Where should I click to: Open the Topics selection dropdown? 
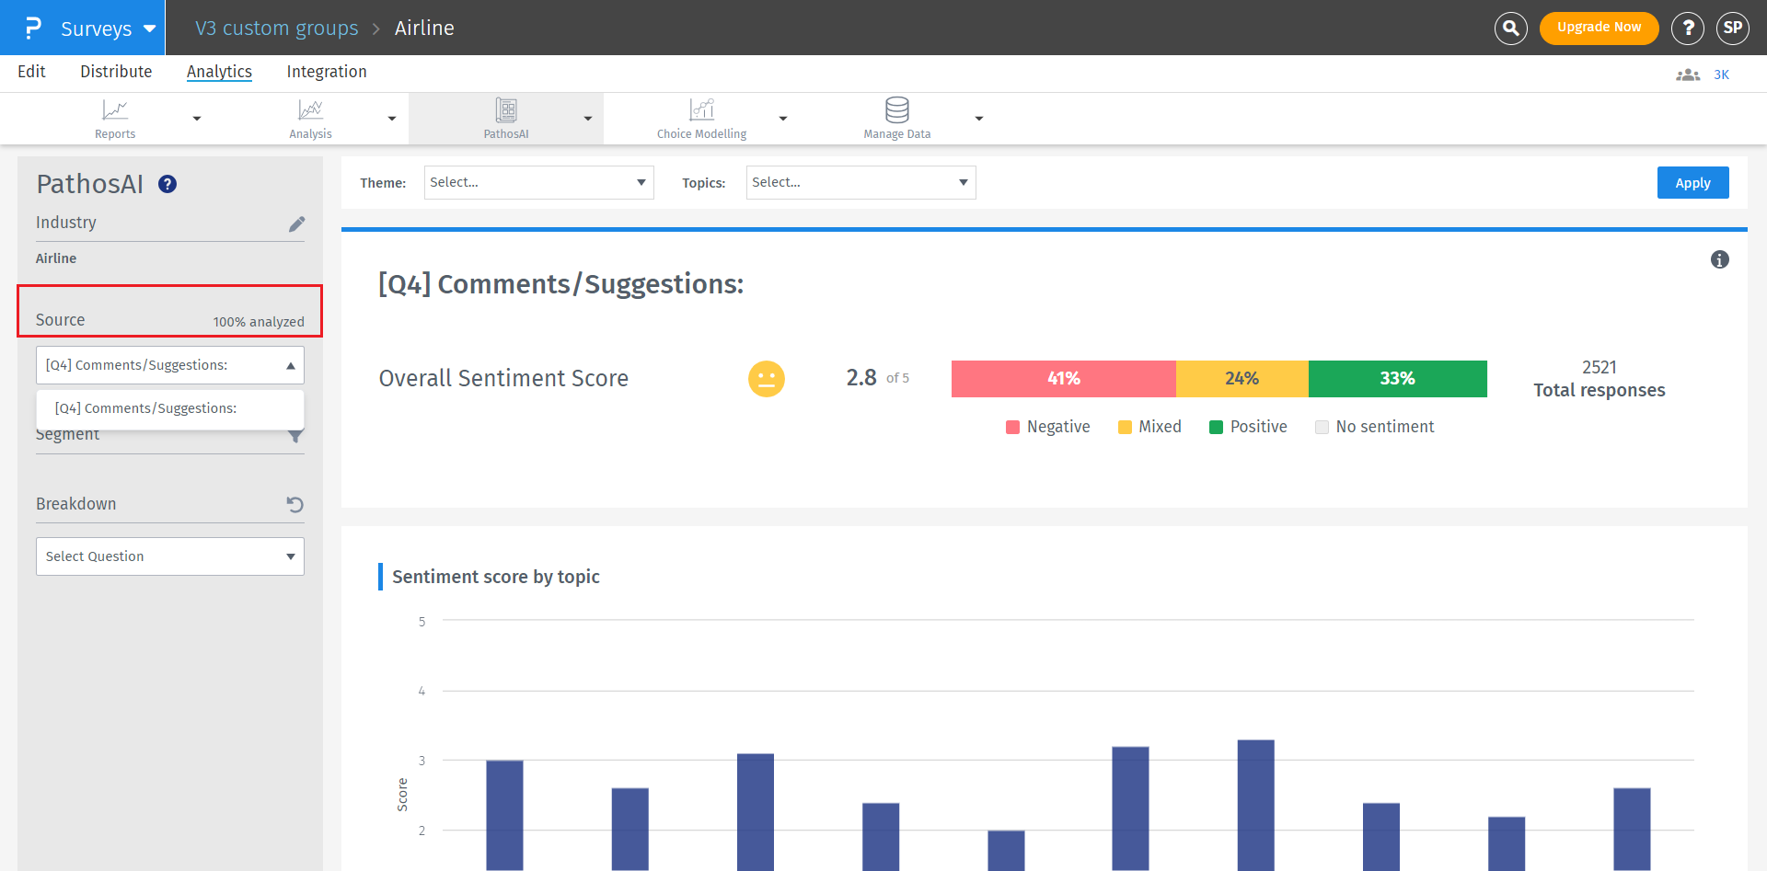pos(860,182)
